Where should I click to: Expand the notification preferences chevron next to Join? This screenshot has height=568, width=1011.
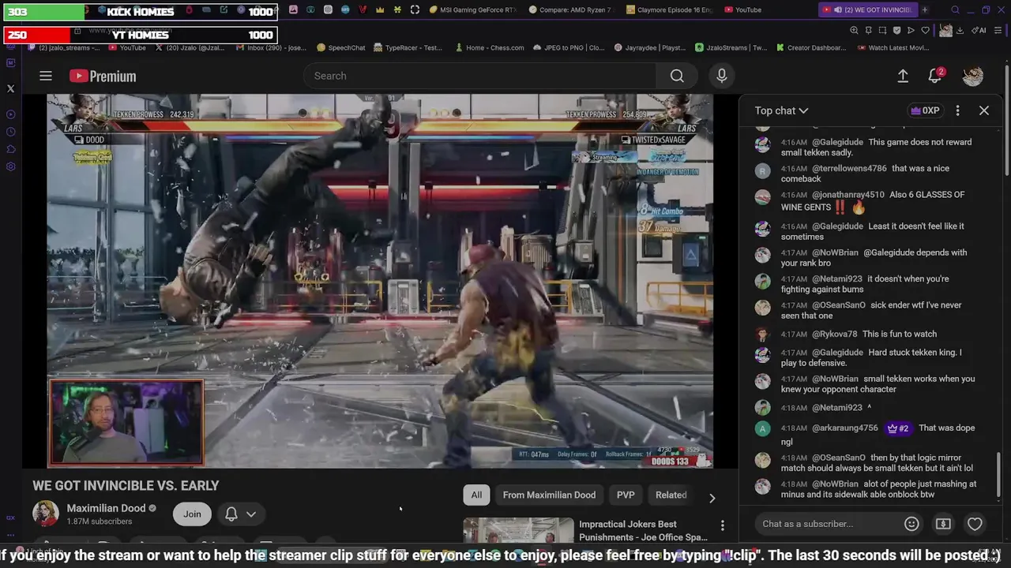coord(251,514)
